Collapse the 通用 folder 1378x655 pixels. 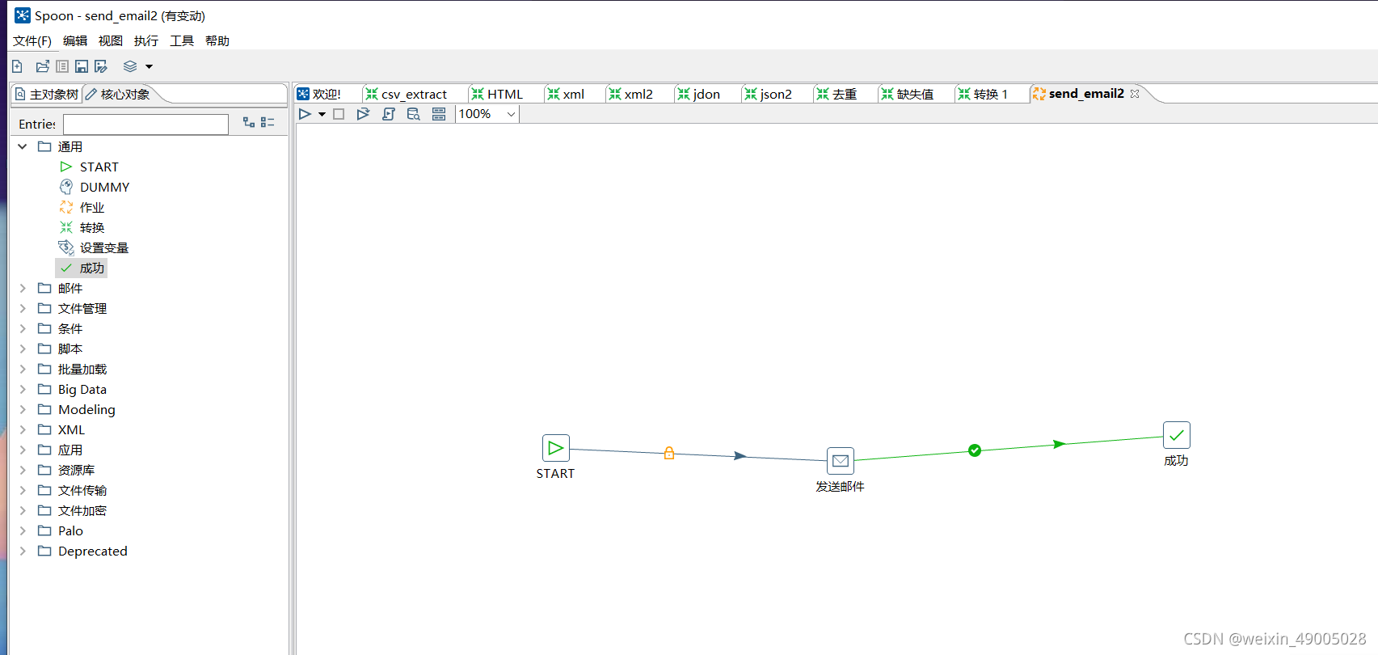tap(23, 146)
